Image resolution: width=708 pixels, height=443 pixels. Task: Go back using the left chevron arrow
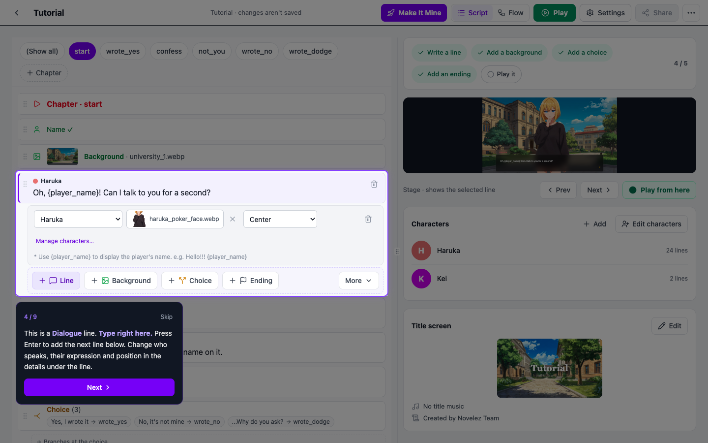(17, 13)
